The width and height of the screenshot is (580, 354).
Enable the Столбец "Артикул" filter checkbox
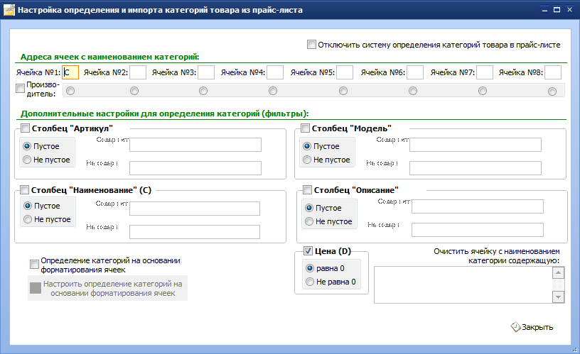(25, 128)
